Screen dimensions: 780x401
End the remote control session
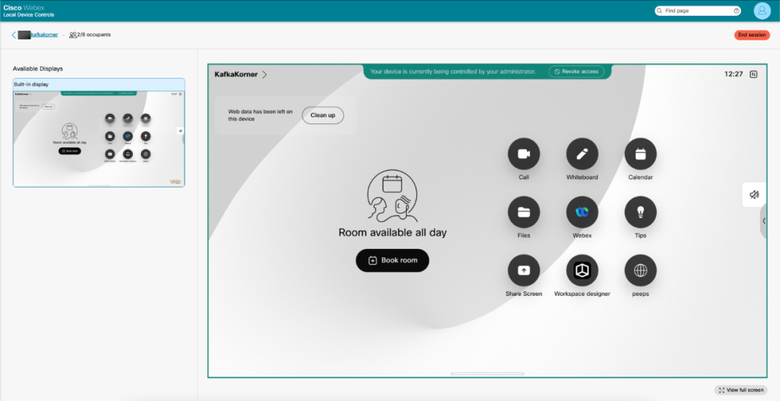pyautogui.click(x=752, y=35)
